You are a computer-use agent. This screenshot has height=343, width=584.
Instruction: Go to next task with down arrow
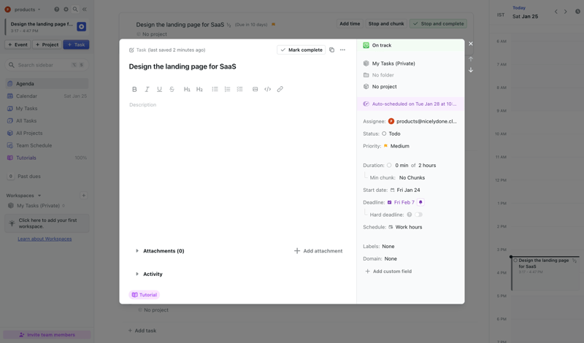coord(471,70)
